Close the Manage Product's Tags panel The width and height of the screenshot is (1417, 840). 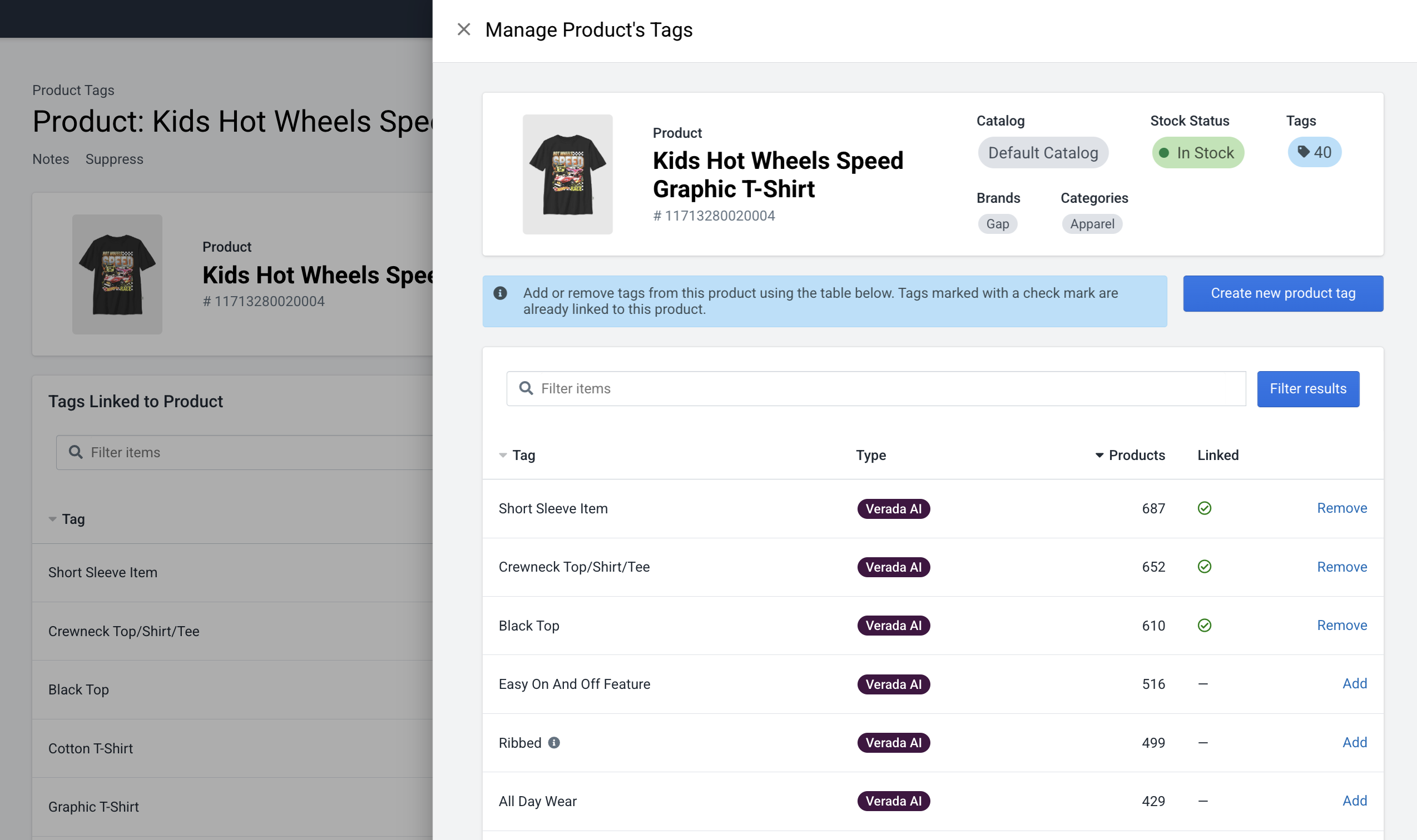coord(464,29)
